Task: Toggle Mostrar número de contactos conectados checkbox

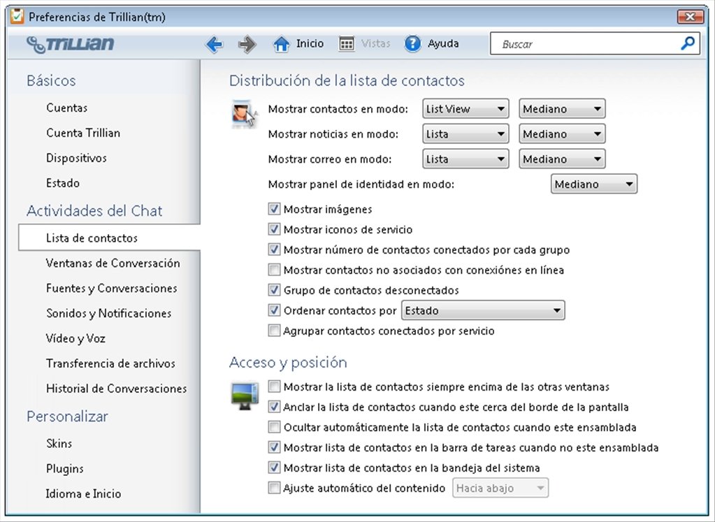Action: [x=274, y=249]
